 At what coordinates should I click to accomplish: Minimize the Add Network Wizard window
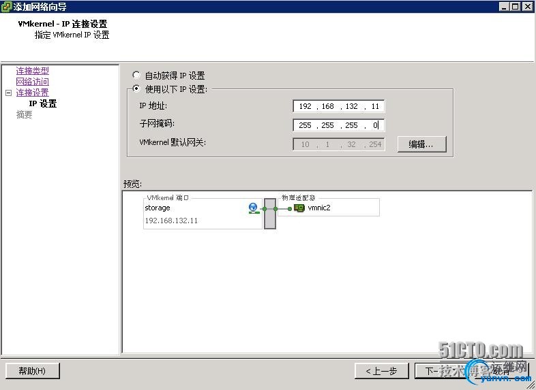[504, 7]
